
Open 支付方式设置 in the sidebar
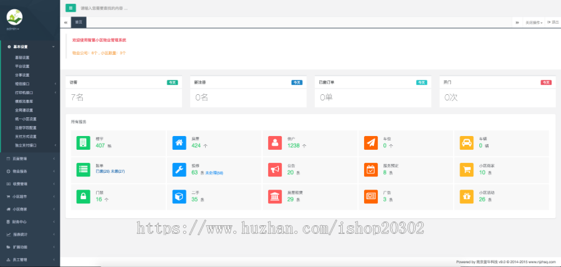coord(26,137)
